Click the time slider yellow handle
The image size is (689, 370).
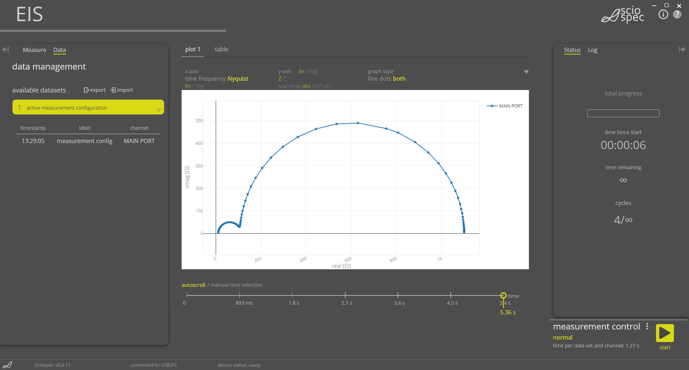click(503, 296)
